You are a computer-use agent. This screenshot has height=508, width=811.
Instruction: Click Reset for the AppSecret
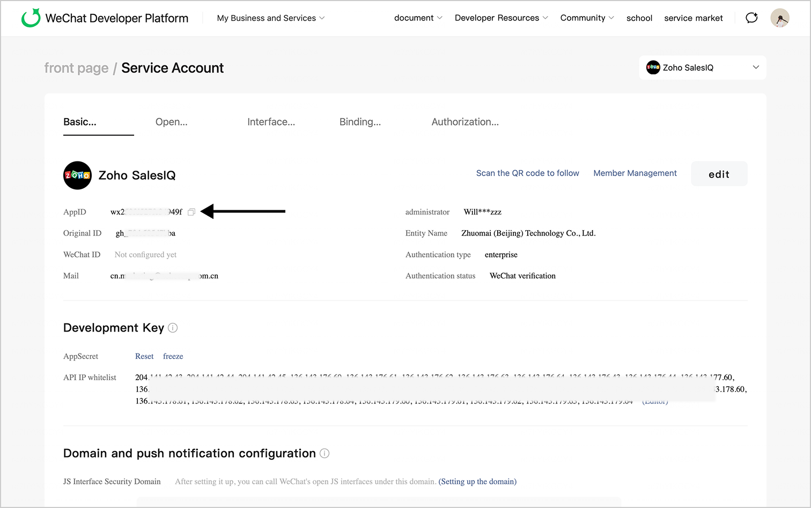(144, 356)
